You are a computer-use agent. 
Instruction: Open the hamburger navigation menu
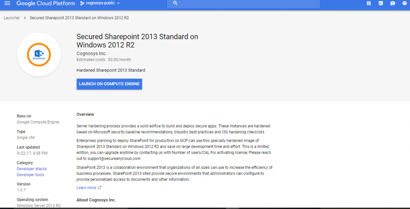(x=7, y=3)
